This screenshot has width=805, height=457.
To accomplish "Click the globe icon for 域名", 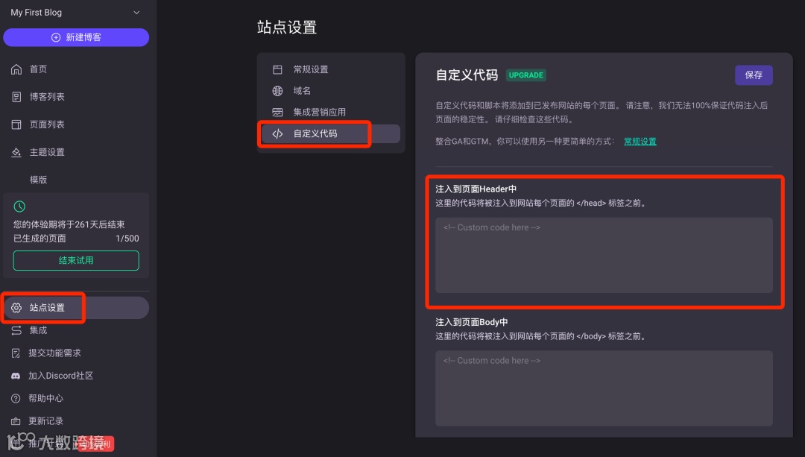I will 277,90.
